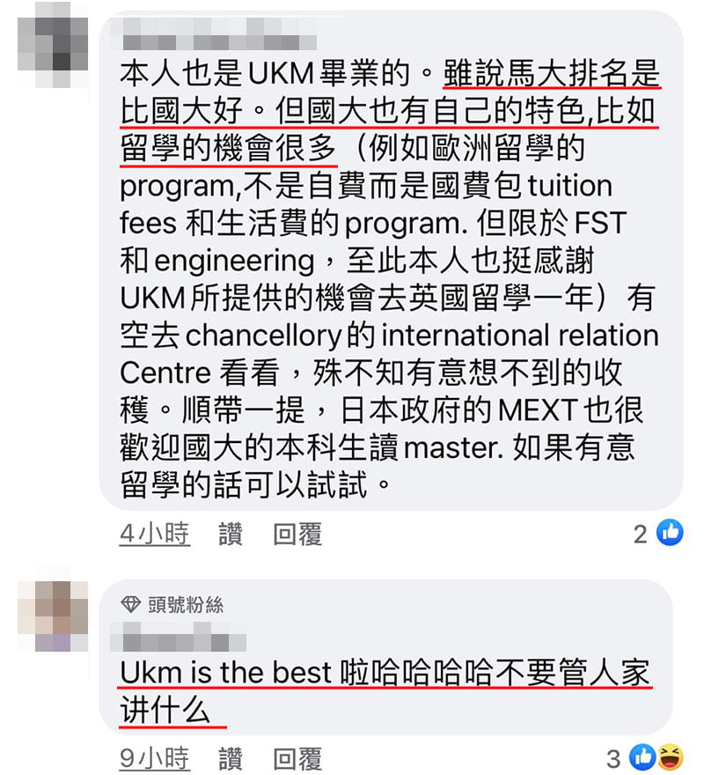Click the blue thumbs-up reaction icon on first comment
The image size is (704, 775).
pyautogui.click(x=670, y=533)
